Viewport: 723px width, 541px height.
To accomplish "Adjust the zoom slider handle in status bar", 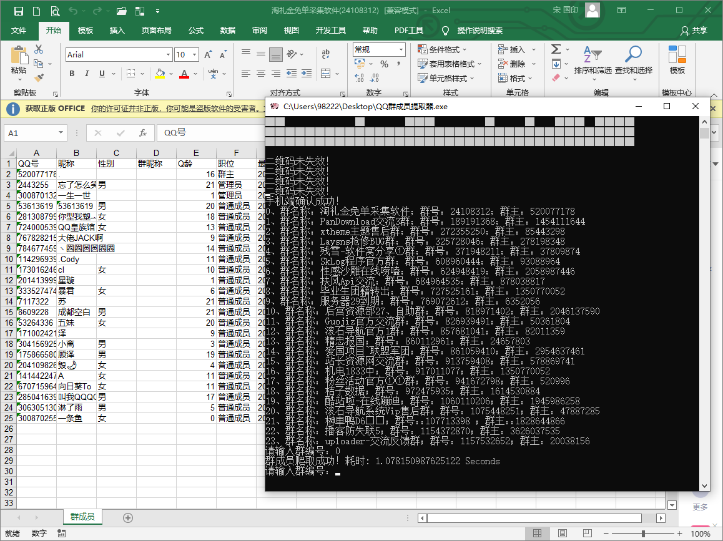I will [x=642, y=533].
